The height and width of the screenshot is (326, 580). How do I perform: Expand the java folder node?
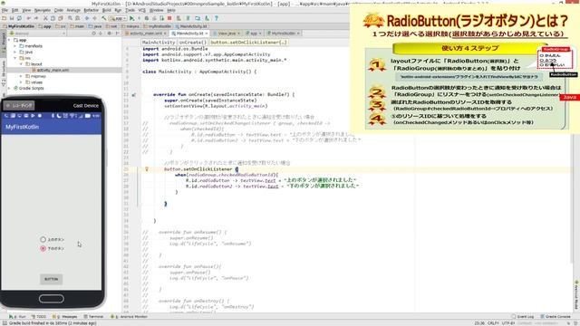tap(15, 53)
